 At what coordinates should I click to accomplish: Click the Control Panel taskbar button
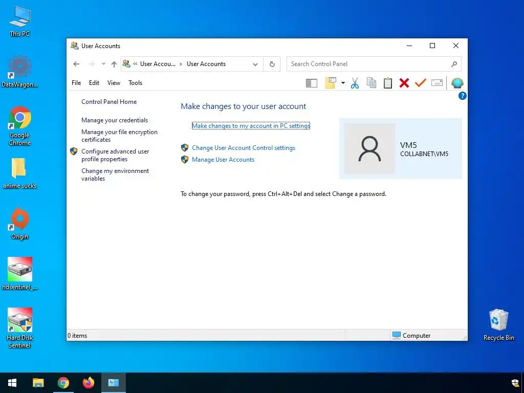coord(113,383)
